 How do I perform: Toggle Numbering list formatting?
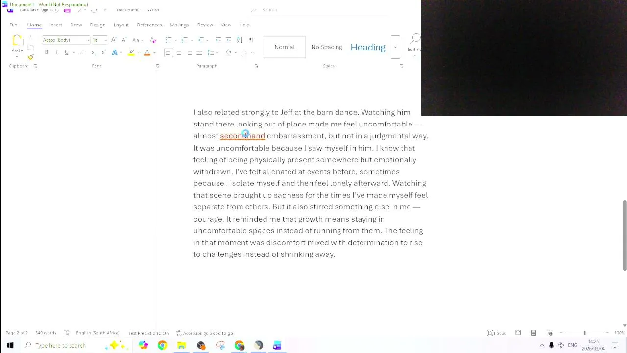click(184, 40)
